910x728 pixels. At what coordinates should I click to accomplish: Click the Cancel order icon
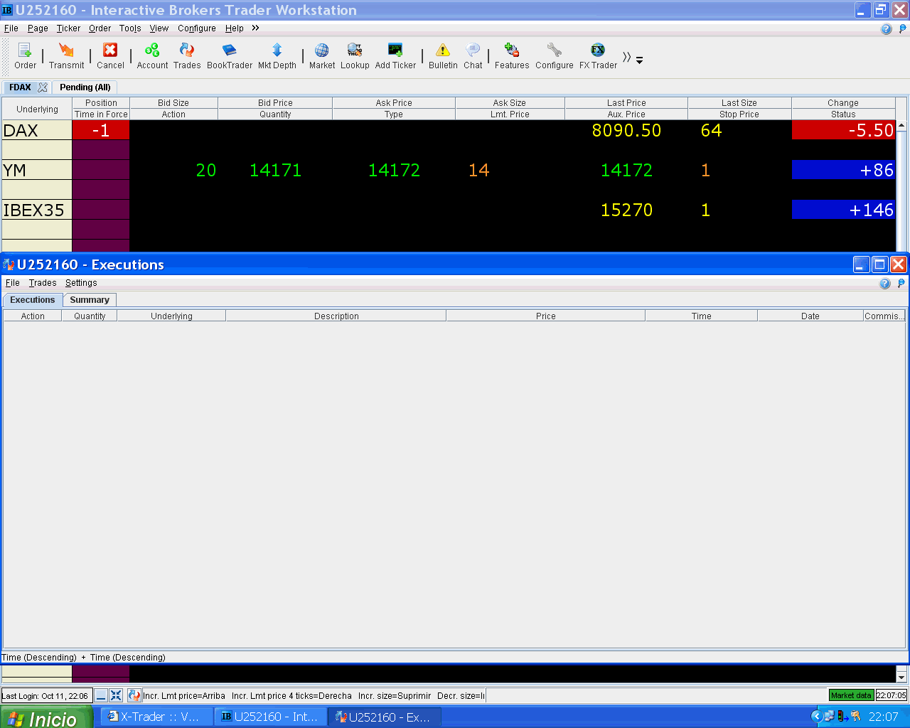[110, 55]
